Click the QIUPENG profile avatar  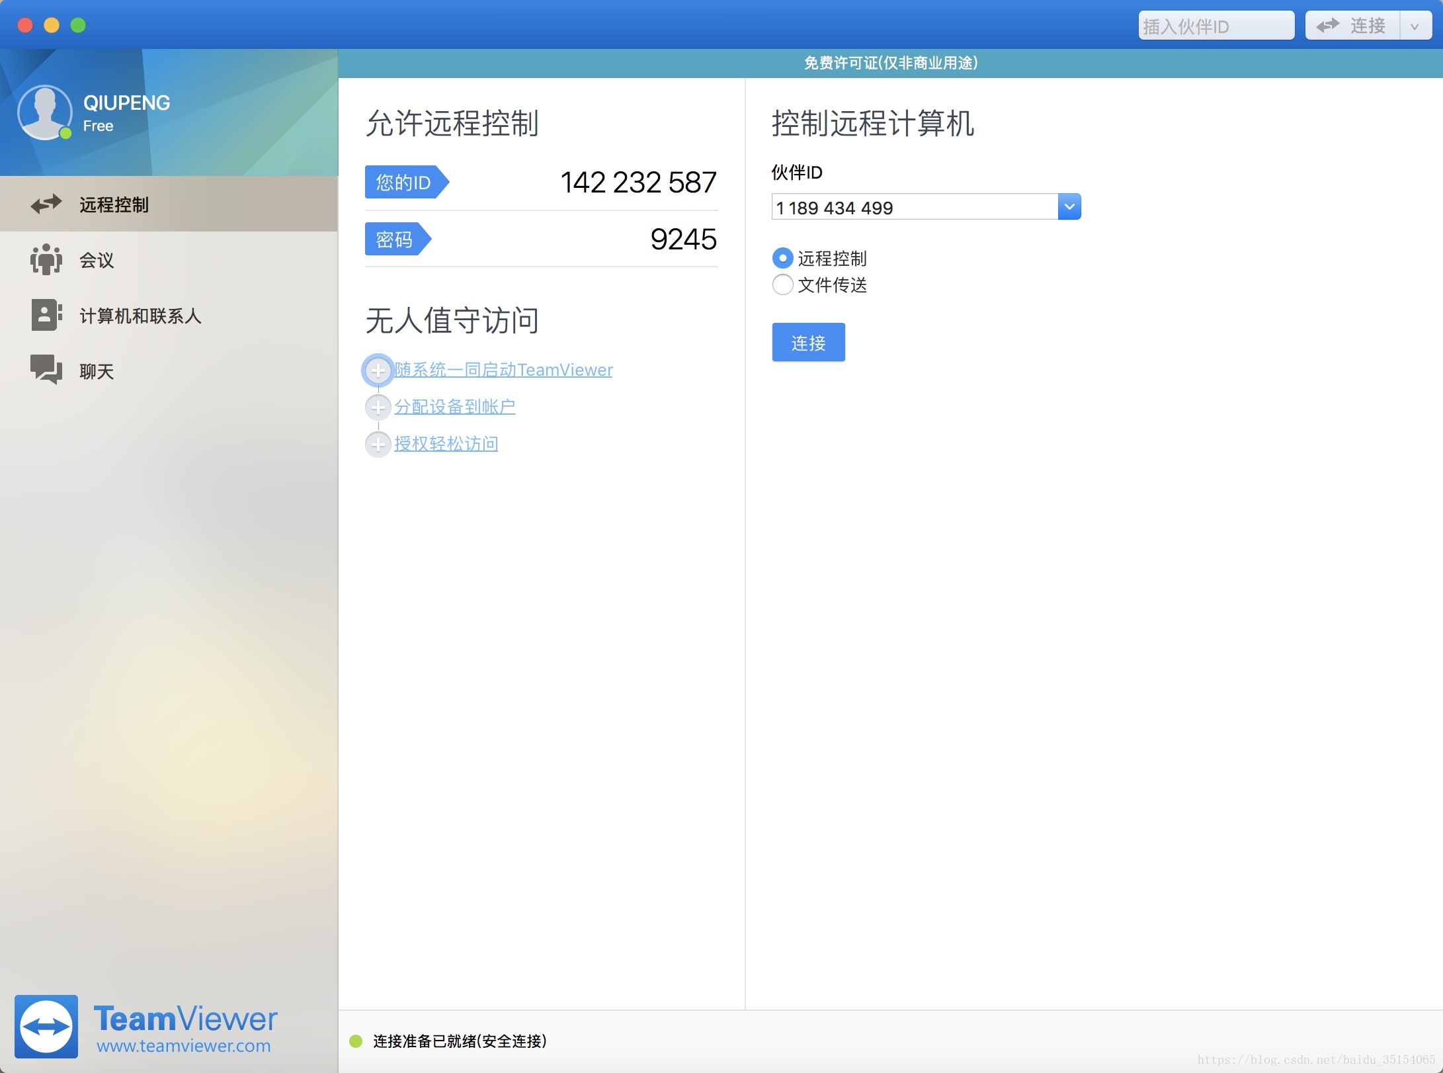45,112
